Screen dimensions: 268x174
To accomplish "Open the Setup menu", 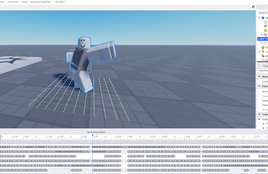I will pyautogui.click(x=24, y=2).
